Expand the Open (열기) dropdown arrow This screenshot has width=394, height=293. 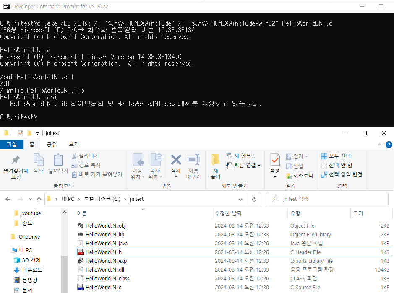coord(306,156)
